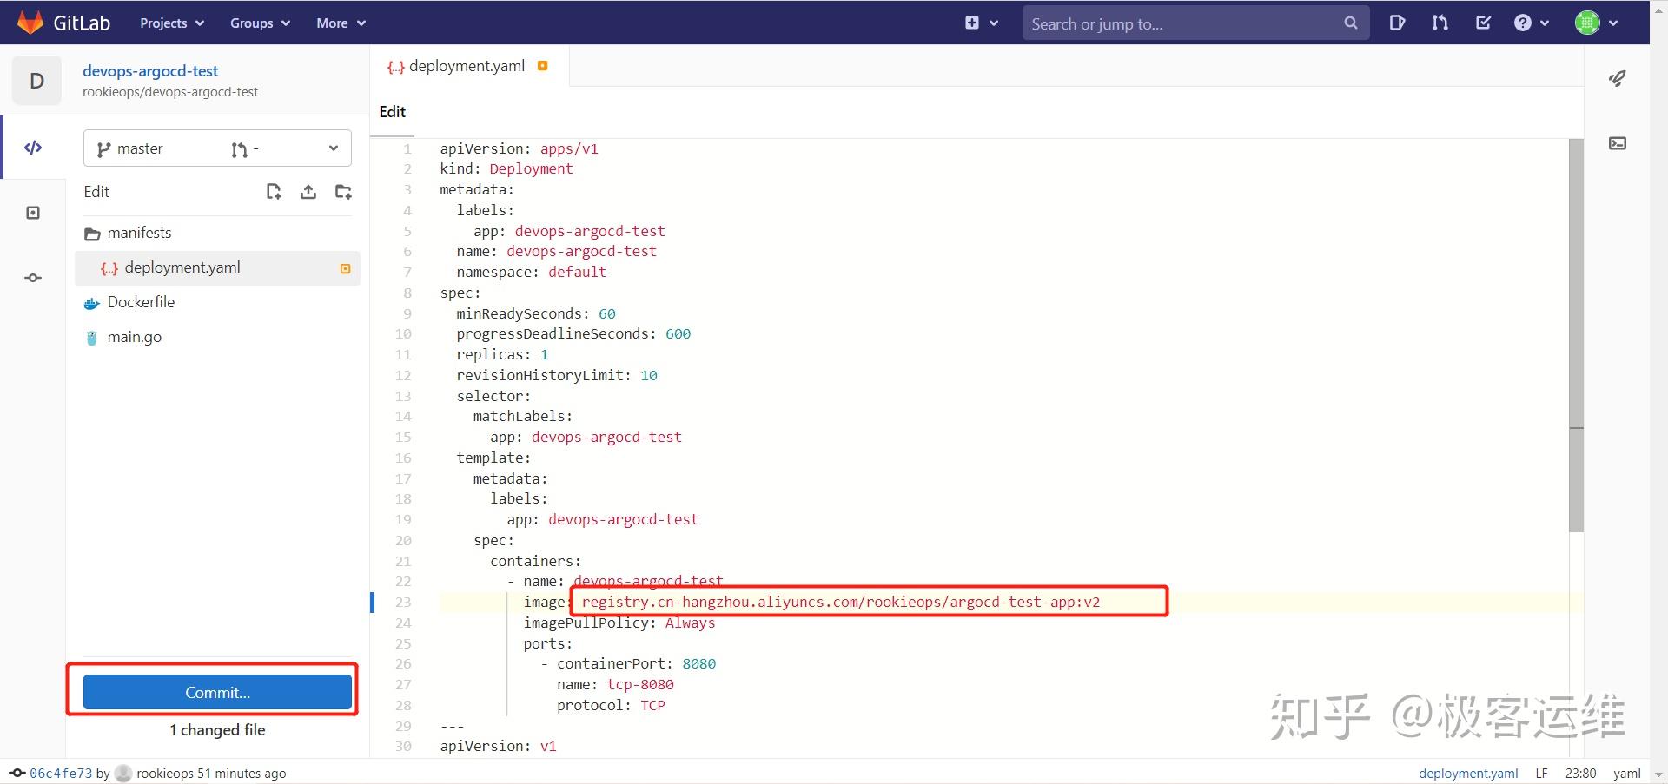The image size is (1668, 784).
Task: Open the Groups dropdown menu
Action: point(260,23)
